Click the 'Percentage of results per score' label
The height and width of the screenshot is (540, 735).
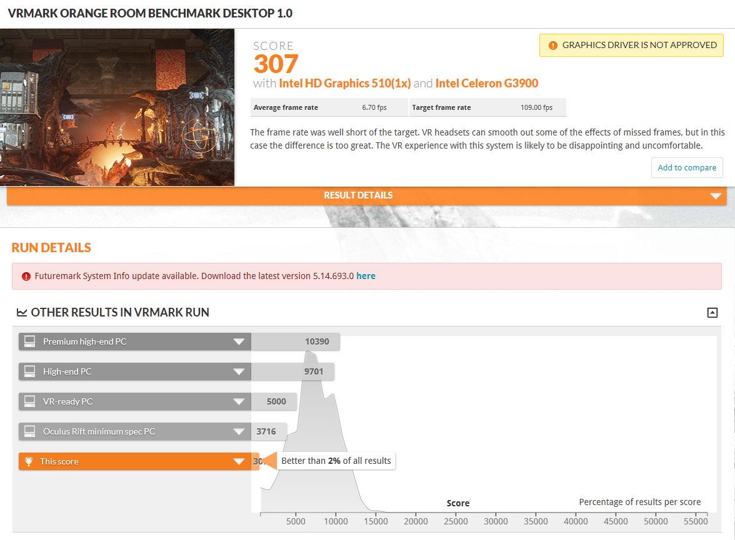pos(639,502)
